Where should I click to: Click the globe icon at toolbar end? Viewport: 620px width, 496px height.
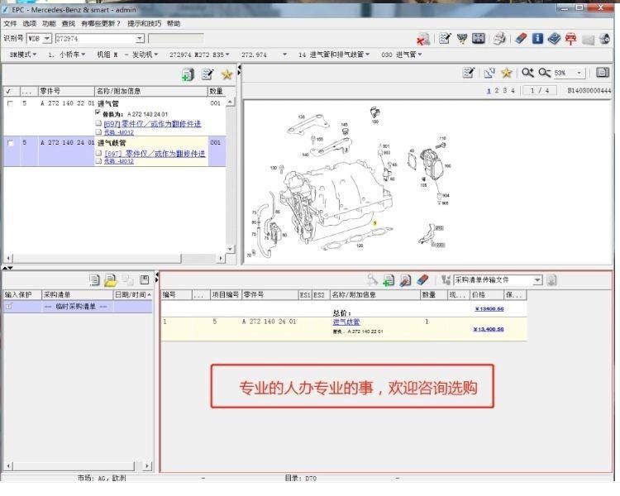point(604,39)
